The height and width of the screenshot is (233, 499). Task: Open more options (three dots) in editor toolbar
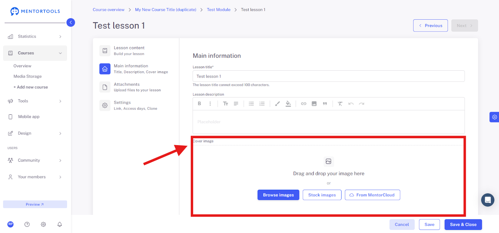click(210, 104)
